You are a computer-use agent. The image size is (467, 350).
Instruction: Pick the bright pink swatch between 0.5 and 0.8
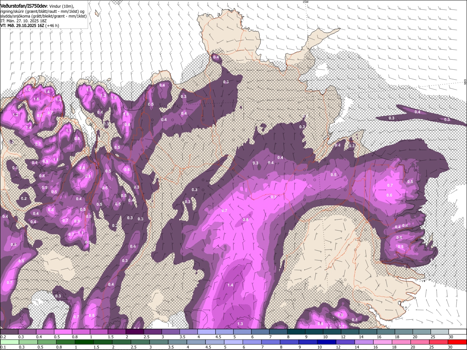coord(63,332)
